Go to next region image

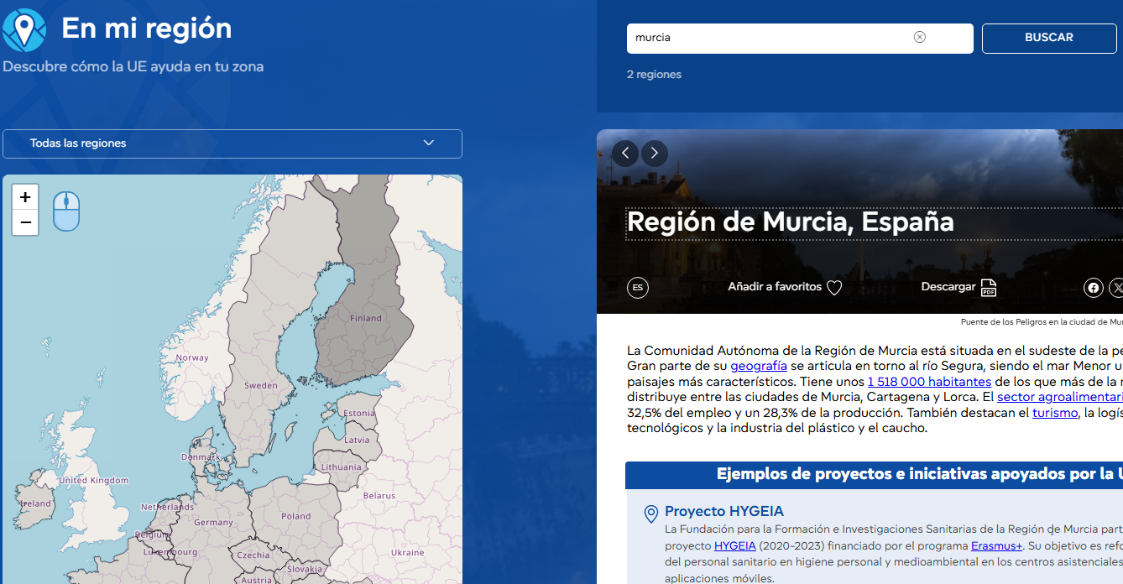click(655, 154)
